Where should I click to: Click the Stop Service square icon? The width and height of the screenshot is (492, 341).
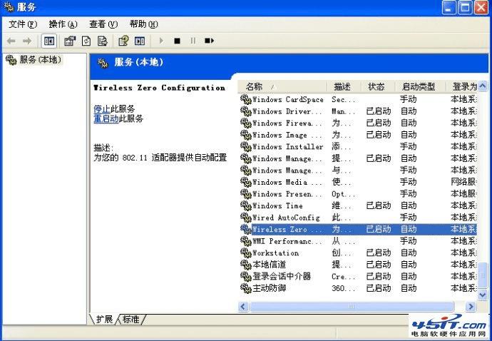178,41
